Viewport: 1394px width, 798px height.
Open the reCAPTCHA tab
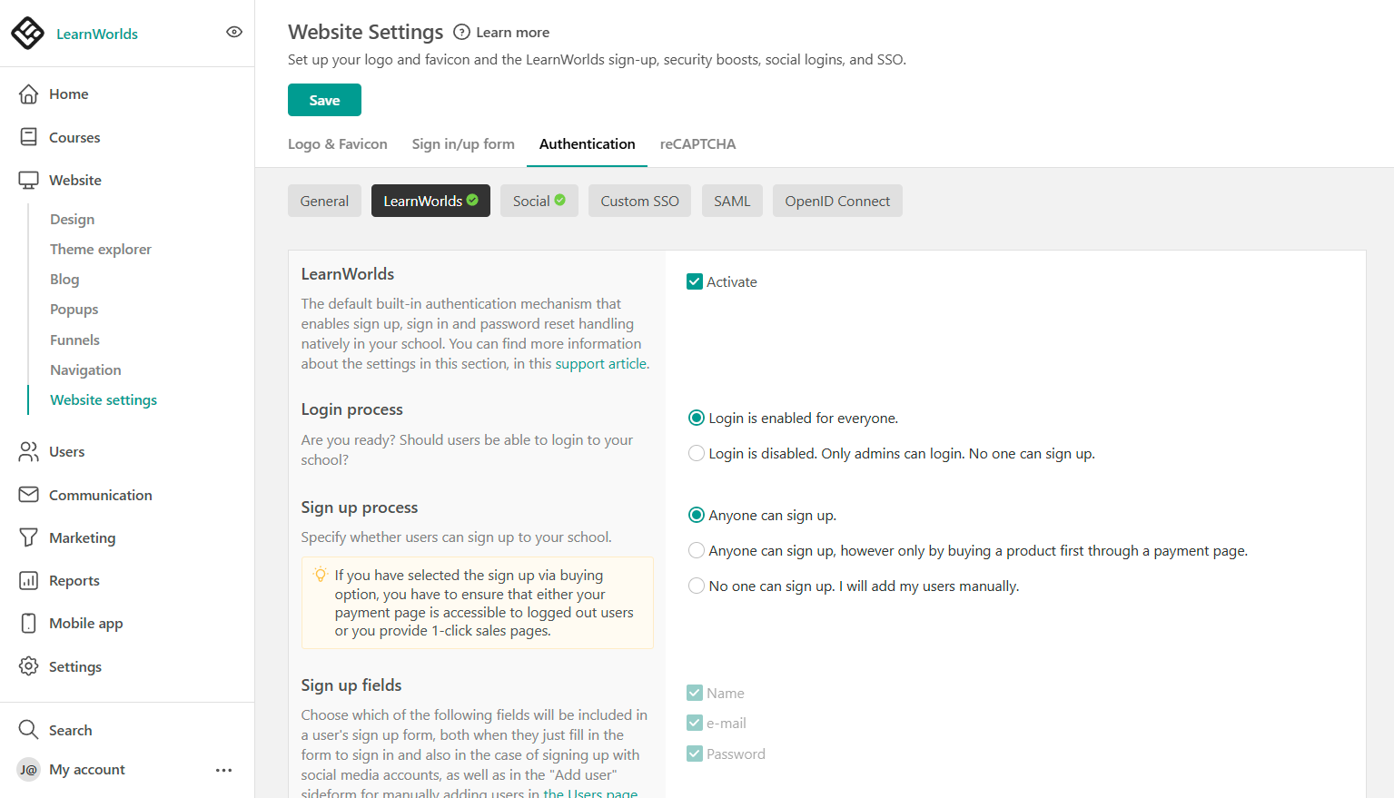click(697, 143)
